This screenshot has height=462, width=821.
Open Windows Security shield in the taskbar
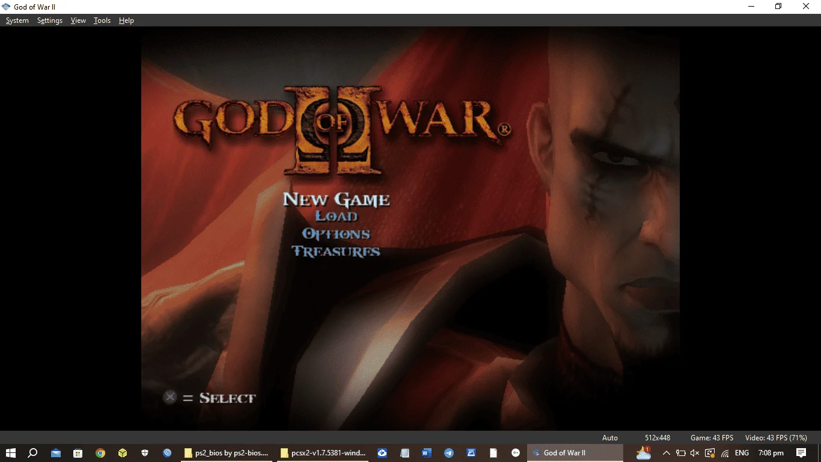pyautogui.click(x=145, y=453)
